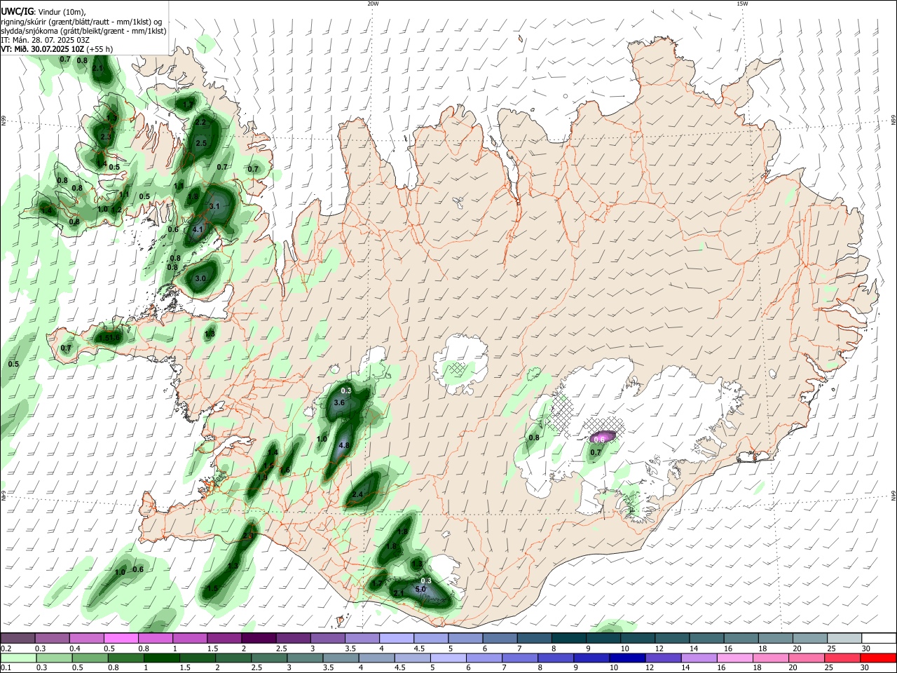
Task: Click the 'IT: Mán. 28. 07. 2025 03Z' line
Action: coord(45,40)
